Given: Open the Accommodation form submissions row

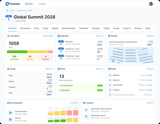Looking at the screenshot, I should pos(81,85).
